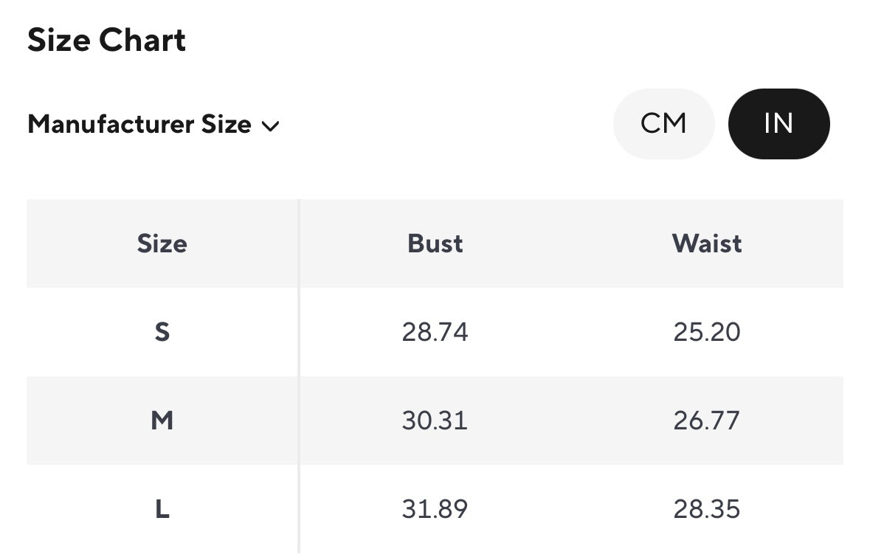Select the 30.31 bust value
This screenshot has width=870, height=560.
coord(435,421)
